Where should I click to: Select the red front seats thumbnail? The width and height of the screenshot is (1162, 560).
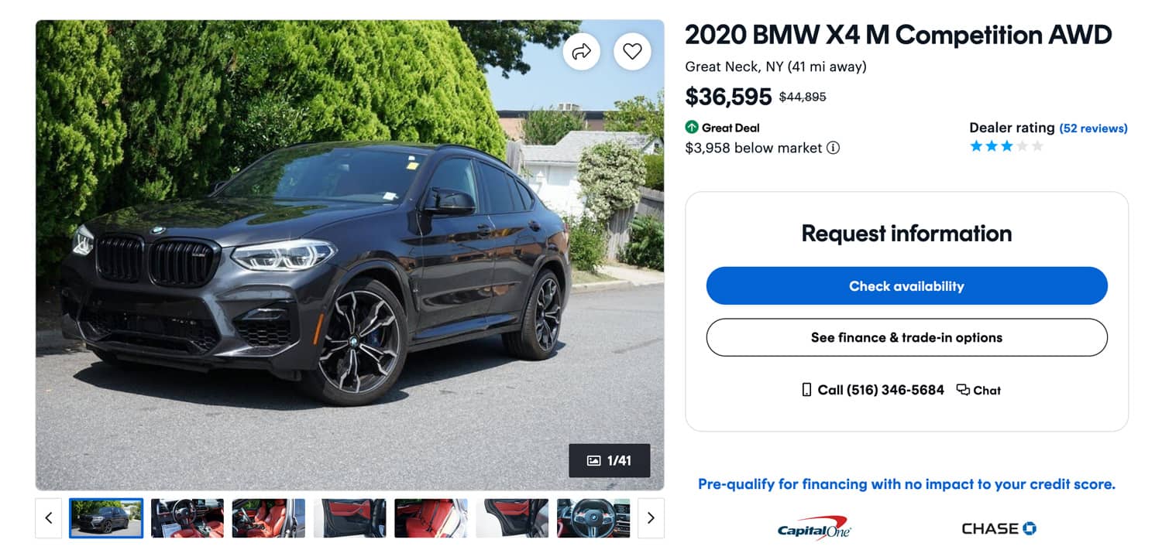point(269,518)
